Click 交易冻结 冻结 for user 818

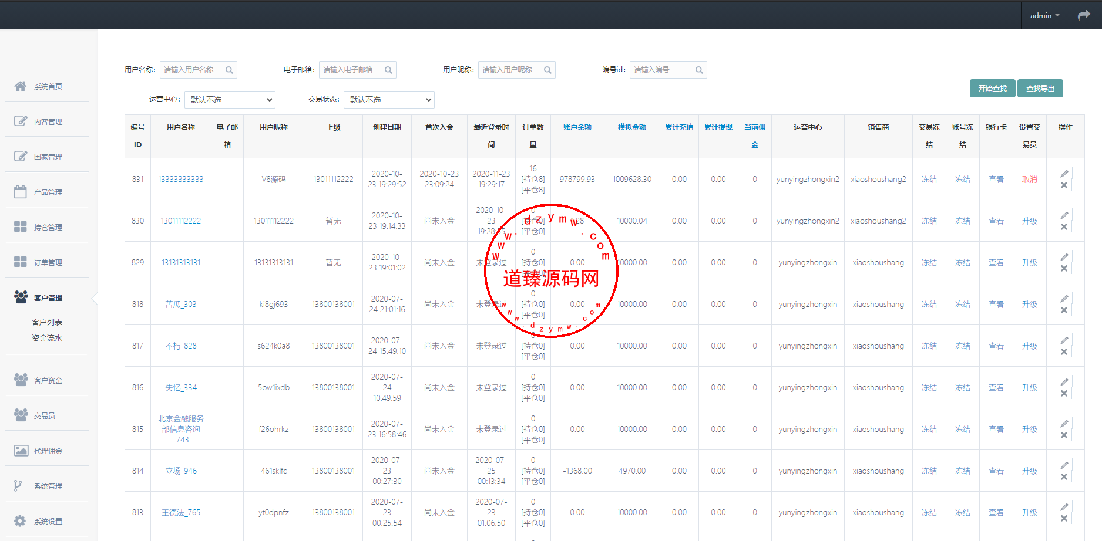click(x=929, y=304)
